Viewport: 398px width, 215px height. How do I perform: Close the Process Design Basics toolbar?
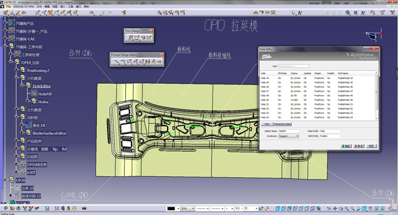162,55
